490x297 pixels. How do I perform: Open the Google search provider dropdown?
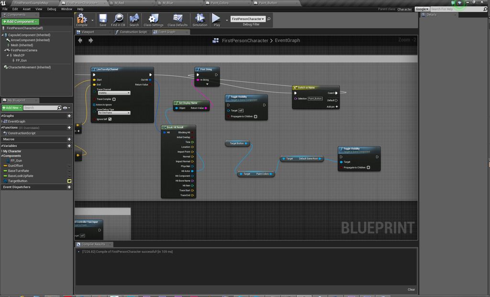click(x=422, y=9)
